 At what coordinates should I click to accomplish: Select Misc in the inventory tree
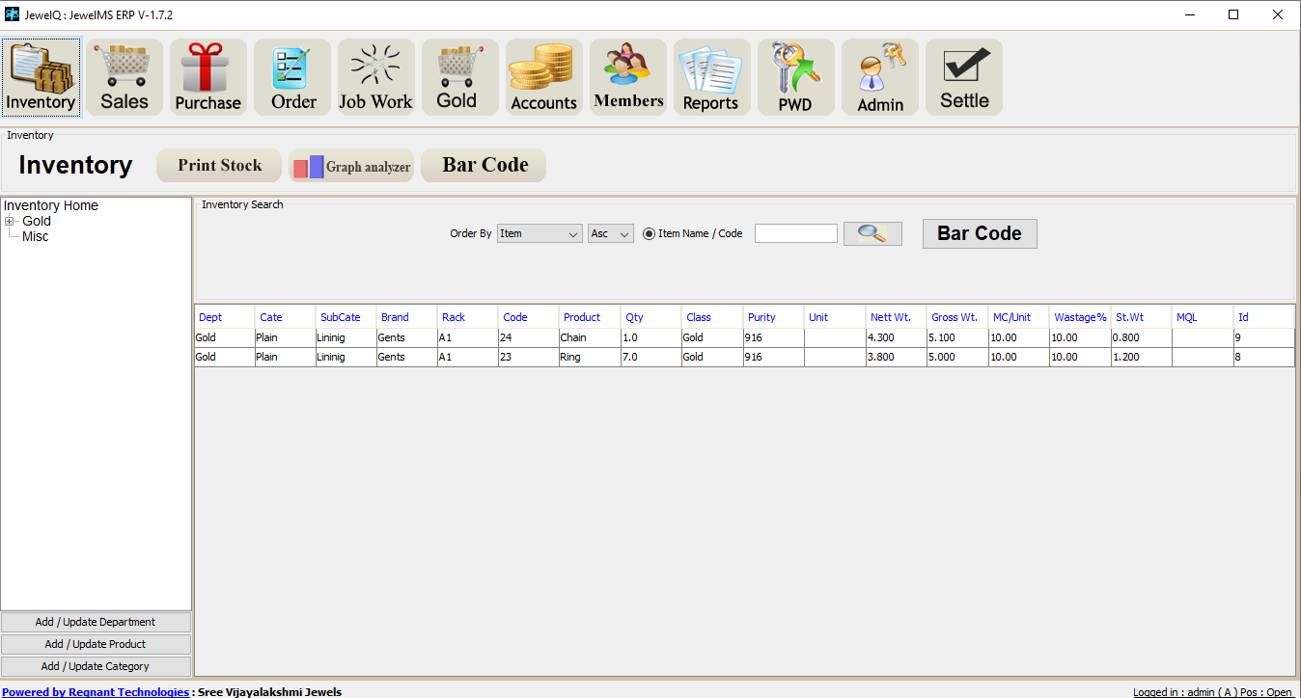(36, 236)
